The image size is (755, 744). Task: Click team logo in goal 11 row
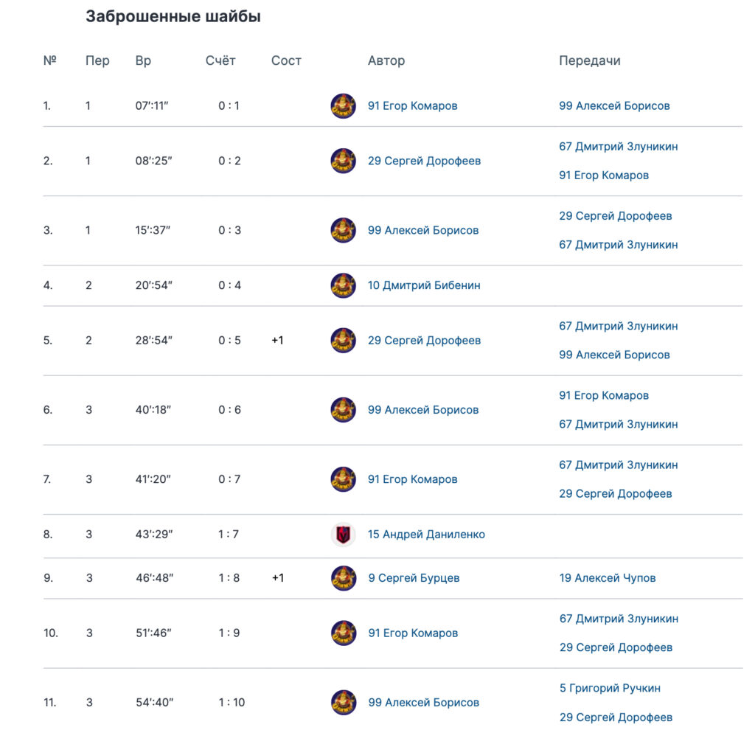tap(344, 703)
